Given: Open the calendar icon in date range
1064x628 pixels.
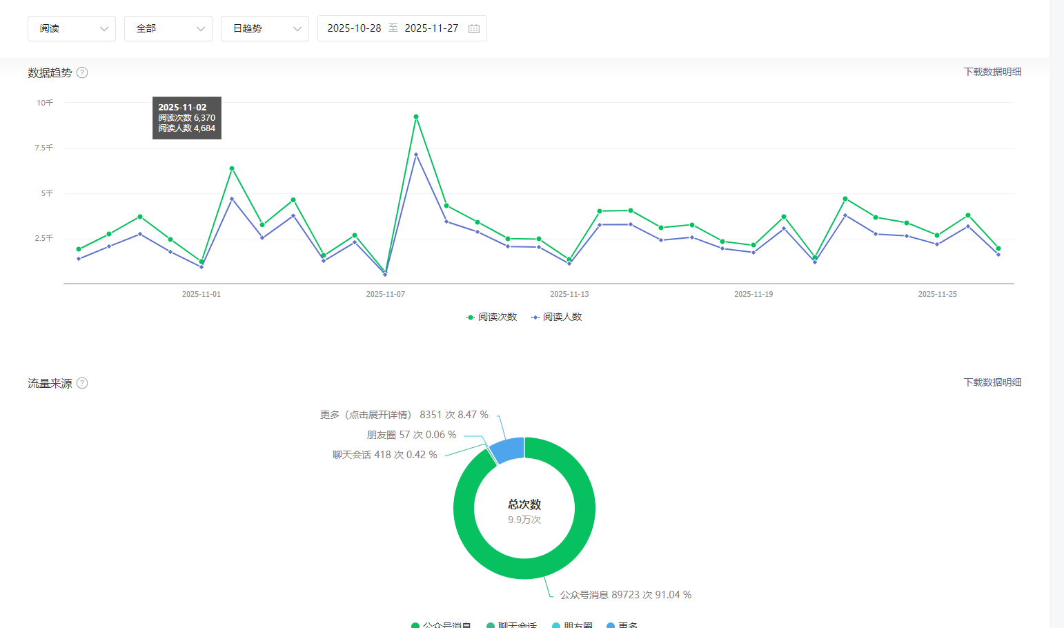Looking at the screenshot, I should [x=474, y=28].
